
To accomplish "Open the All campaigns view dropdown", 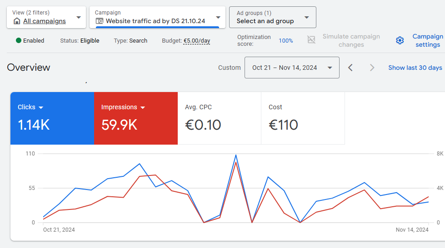I will point(46,17).
